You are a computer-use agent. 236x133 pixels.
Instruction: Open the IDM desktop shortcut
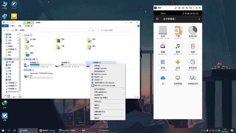coord(5,104)
